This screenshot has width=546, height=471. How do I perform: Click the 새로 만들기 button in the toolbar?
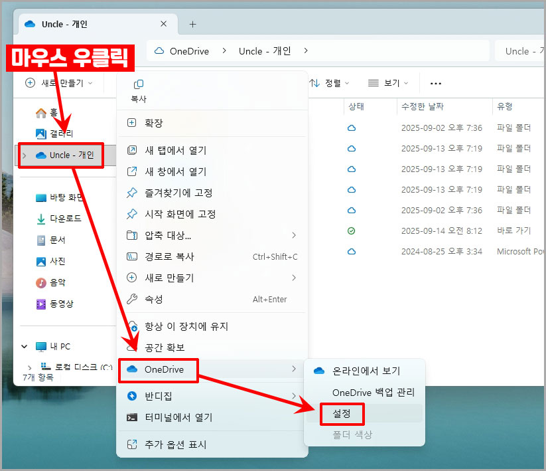click(x=60, y=82)
